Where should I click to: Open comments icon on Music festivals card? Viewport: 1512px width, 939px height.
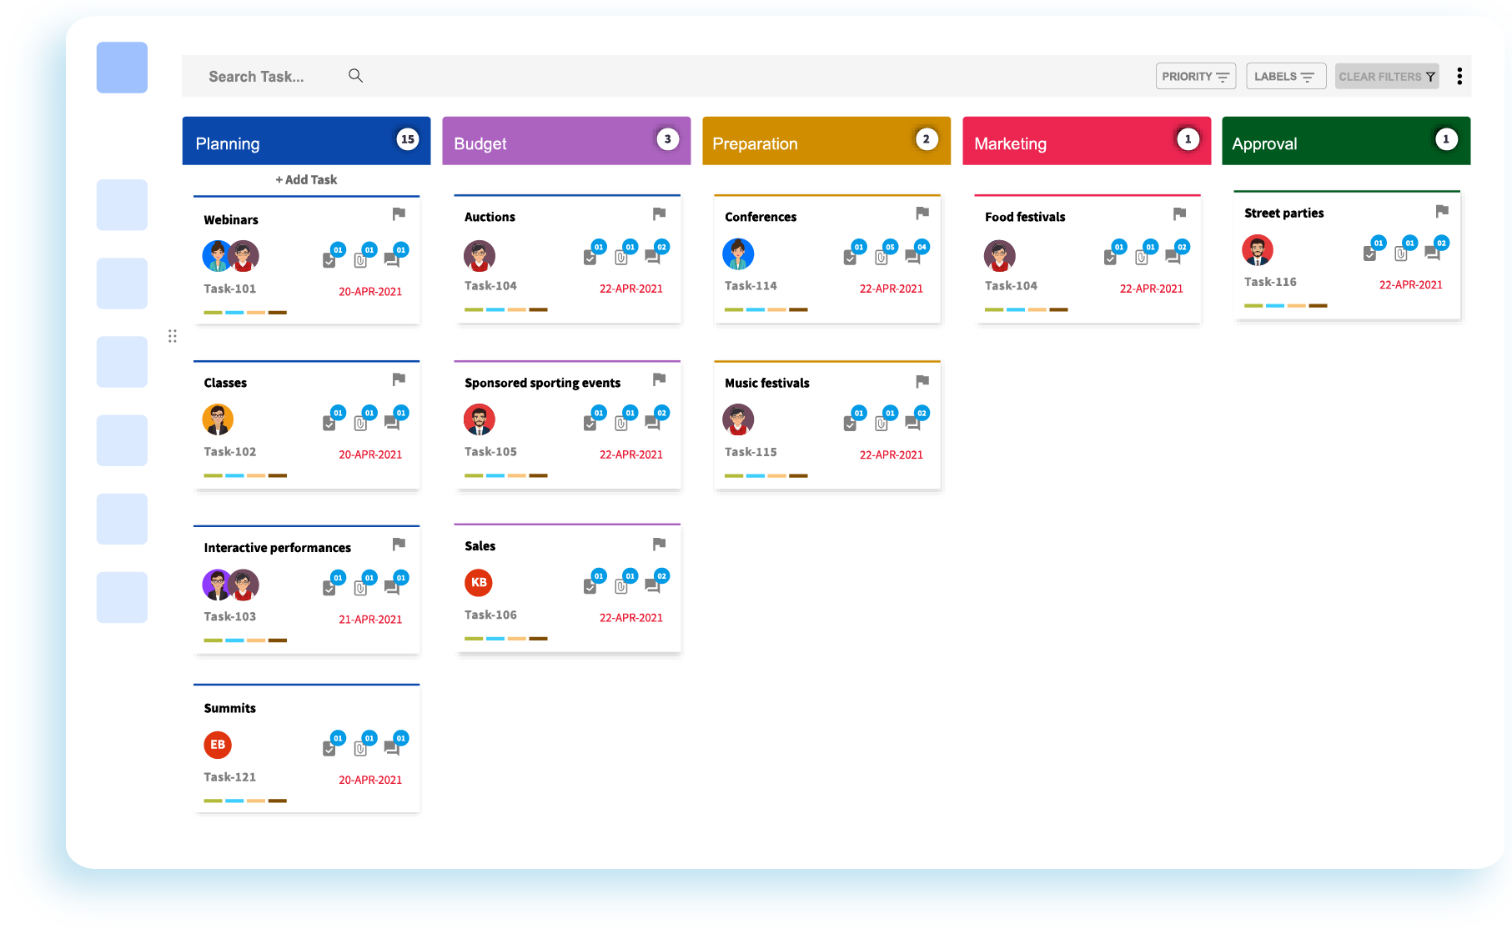point(912,424)
